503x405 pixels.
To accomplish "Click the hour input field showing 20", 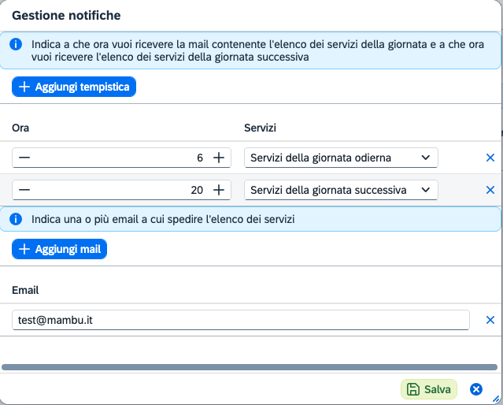I will point(118,190).
